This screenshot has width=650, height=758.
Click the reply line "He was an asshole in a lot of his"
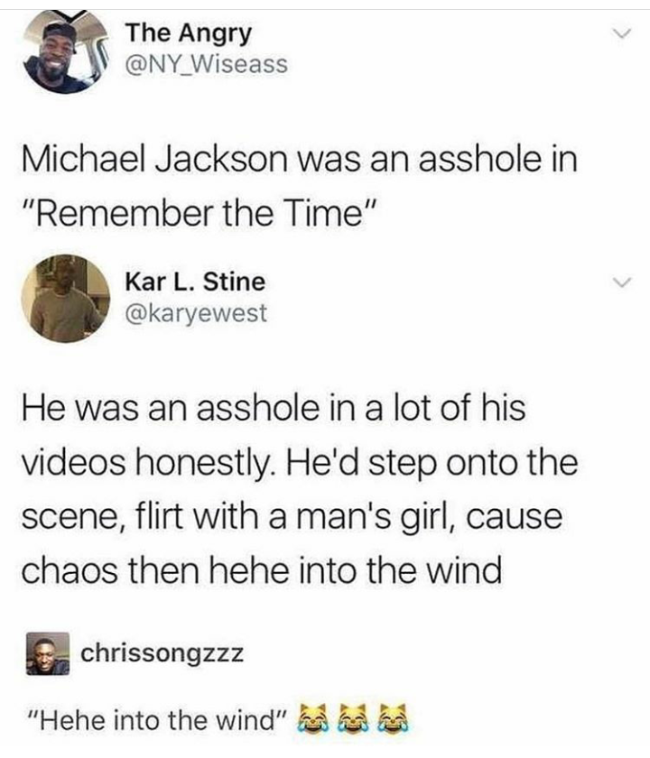click(x=274, y=407)
